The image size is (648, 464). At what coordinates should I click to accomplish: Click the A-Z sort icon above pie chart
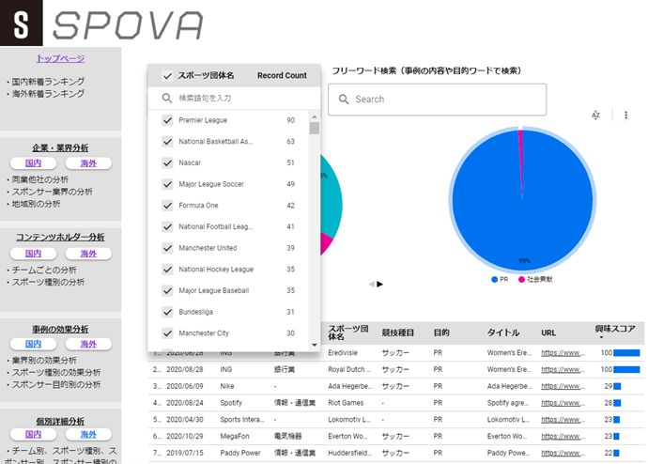coord(595,116)
